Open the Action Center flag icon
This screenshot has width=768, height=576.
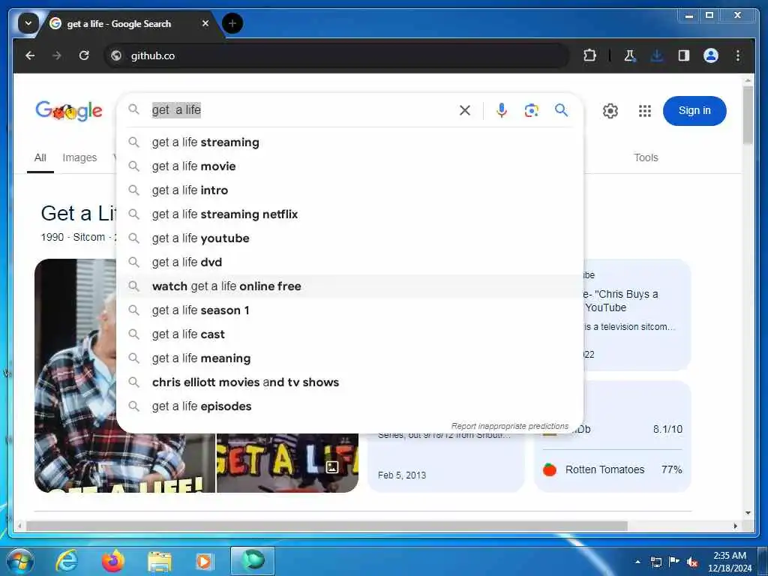pos(674,562)
